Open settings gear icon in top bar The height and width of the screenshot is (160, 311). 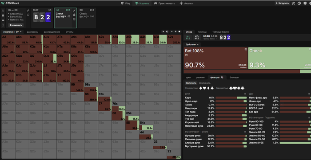coord(305,4)
